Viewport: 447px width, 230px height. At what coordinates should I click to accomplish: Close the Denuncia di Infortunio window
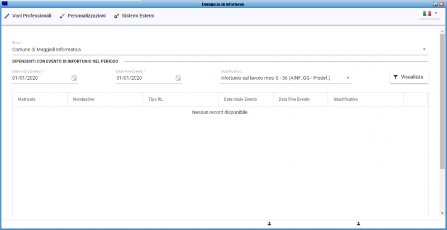[x=441, y=4]
